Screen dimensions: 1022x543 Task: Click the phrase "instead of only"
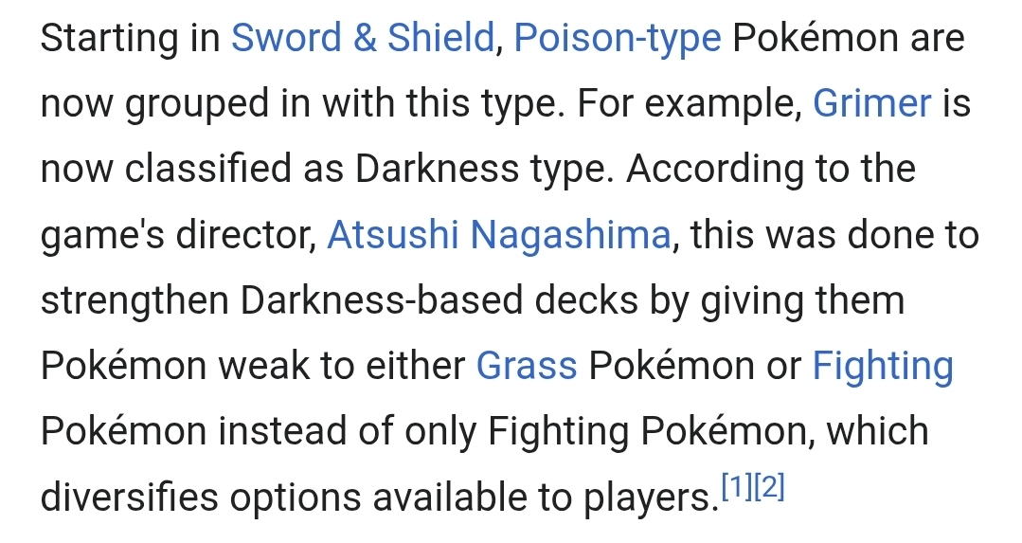point(347,431)
